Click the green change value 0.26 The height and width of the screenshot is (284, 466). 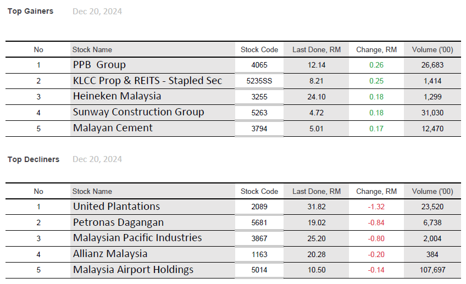(376, 65)
